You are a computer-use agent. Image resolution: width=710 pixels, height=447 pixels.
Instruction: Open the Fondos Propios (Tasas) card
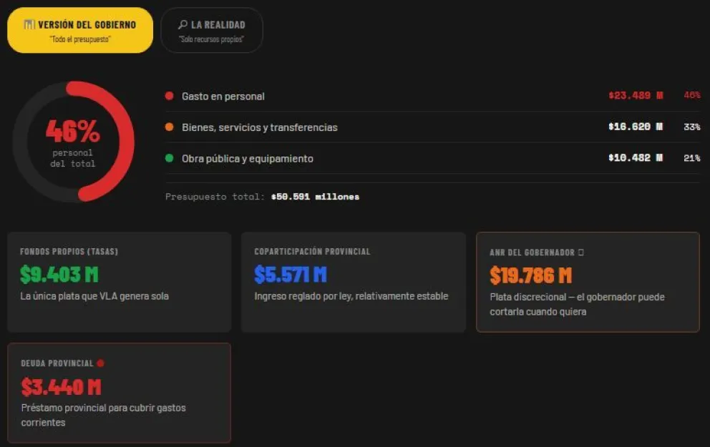119,282
